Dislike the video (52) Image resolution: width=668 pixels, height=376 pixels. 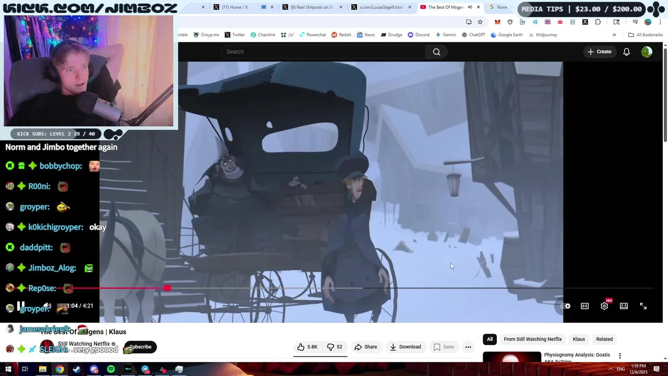click(335, 347)
